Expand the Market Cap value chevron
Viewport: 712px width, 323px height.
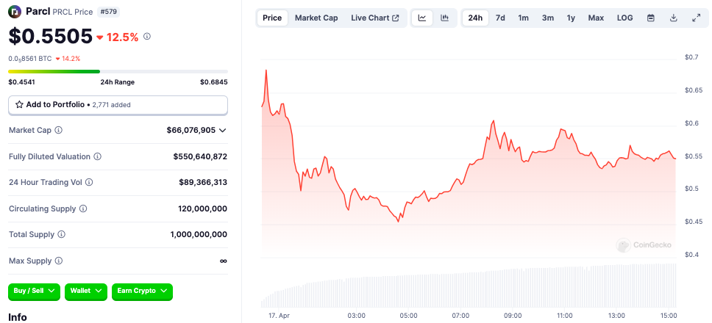[223, 130]
